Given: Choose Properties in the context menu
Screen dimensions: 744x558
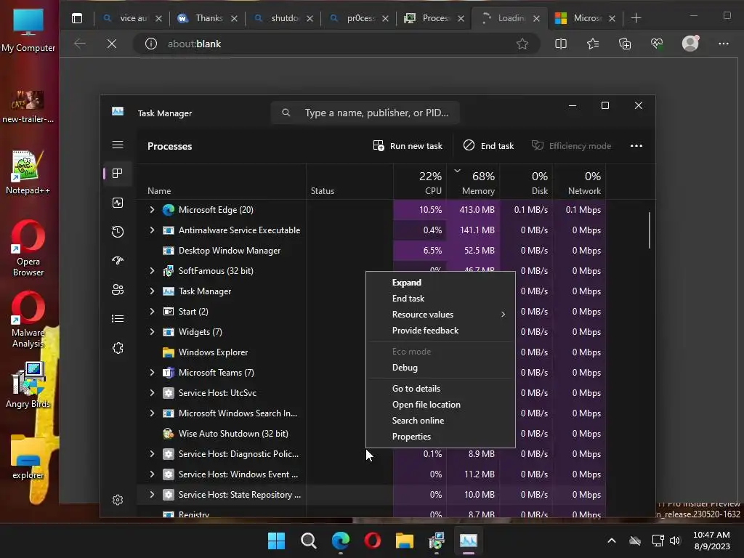Looking at the screenshot, I should (440, 437).
